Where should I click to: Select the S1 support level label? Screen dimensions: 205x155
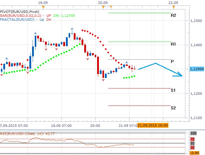tap(173, 90)
